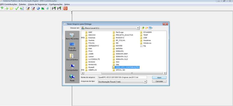
Task: Select the PROJETO_EXACTUS folder
Action: click(x=123, y=35)
